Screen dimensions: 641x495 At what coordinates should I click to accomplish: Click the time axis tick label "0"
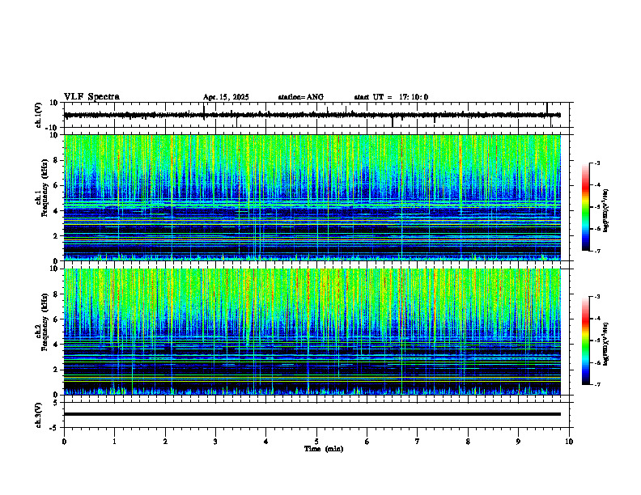(x=64, y=442)
